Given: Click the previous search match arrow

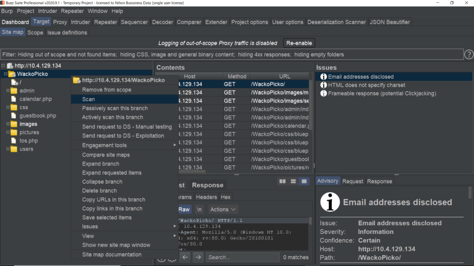Looking at the screenshot, I should click(185, 257).
